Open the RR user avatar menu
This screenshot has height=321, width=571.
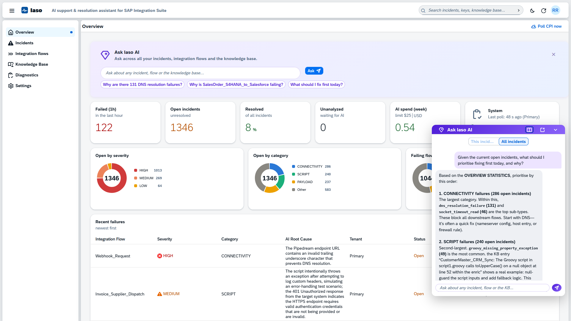555,10
